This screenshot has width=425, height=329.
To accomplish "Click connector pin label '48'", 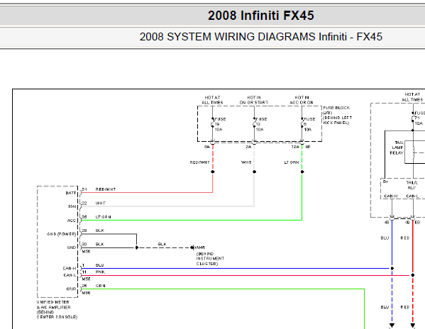I will click(387, 223).
